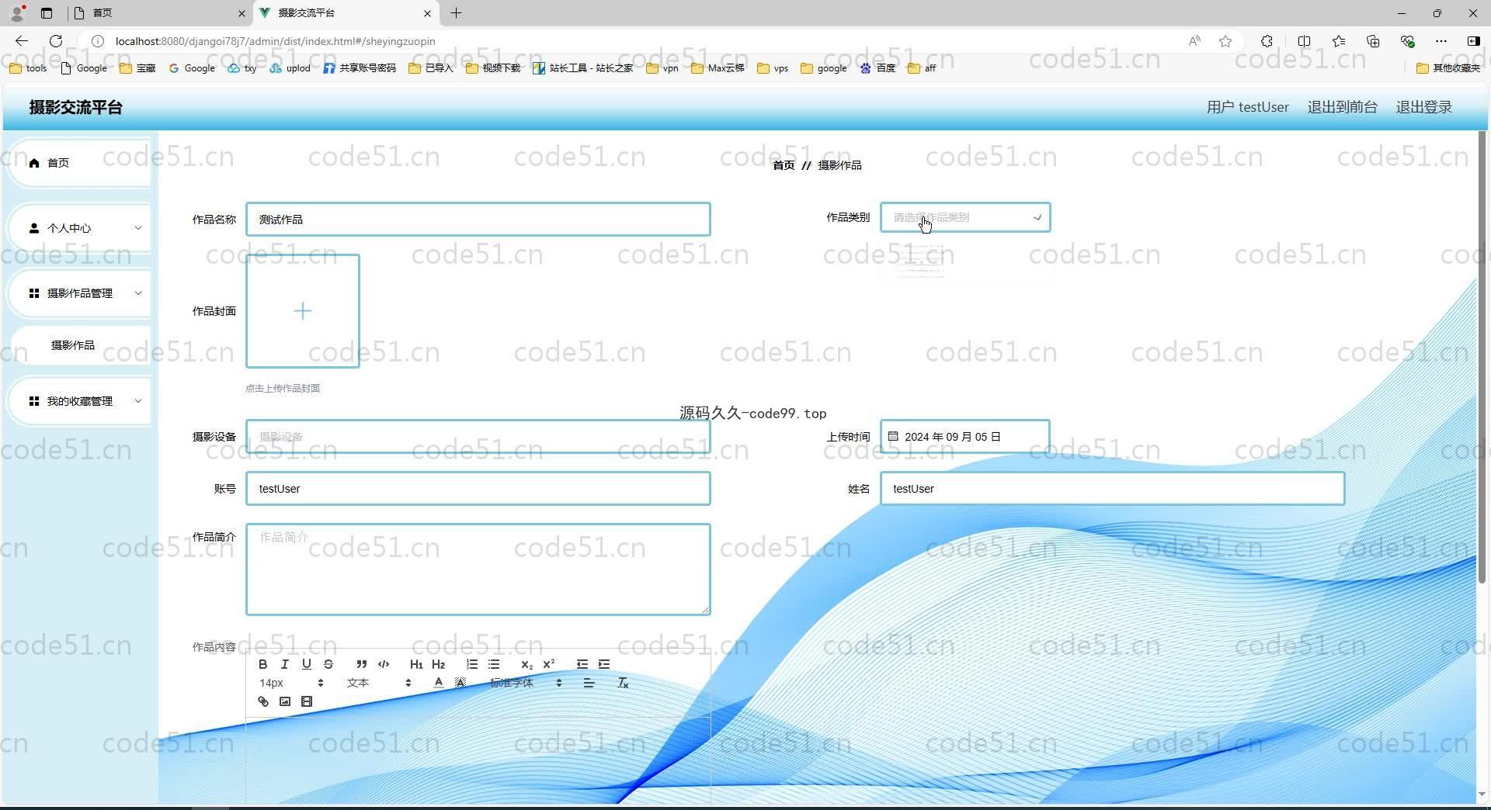Image resolution: width=1491 pixels, height=810 pixels.
Task: Toggle underline formatting in the editor
Action: point(307,664)
